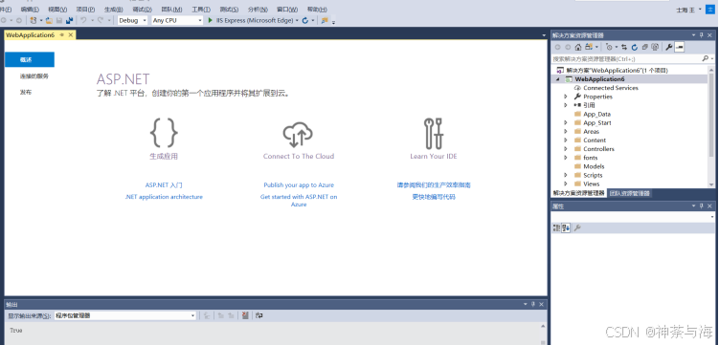
Task: Switch to the 团队资源管理器 tab
Action: click(629, 193)
